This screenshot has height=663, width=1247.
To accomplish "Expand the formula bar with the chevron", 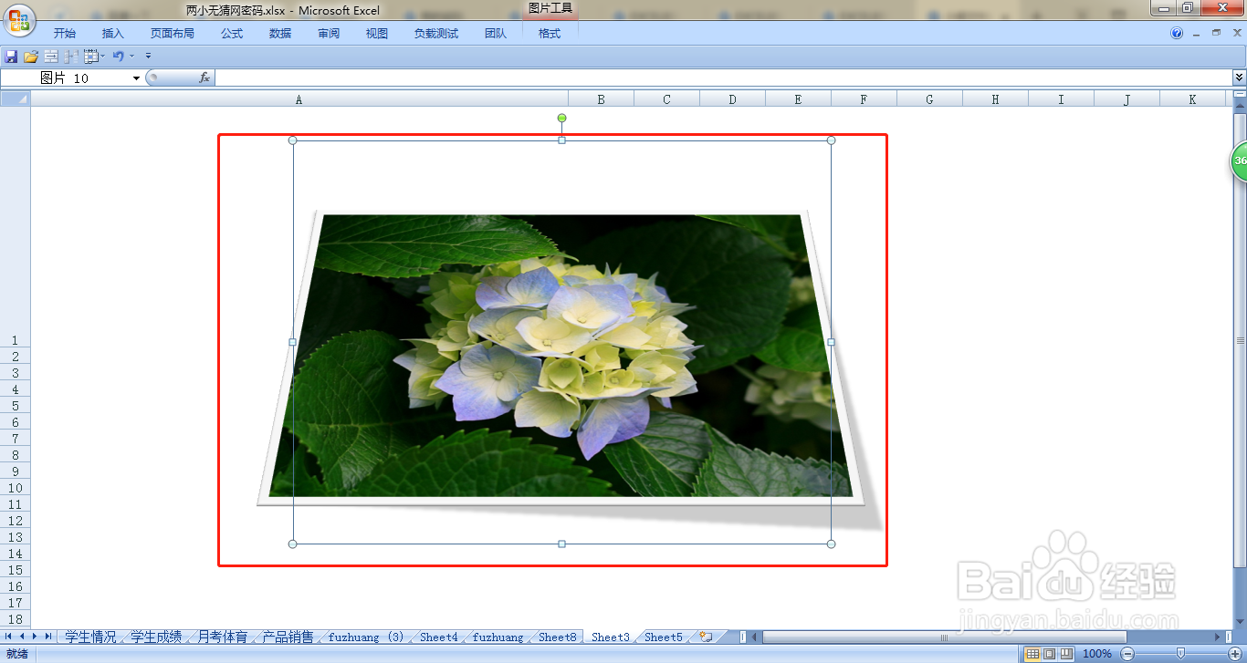I will (1239, 78).
